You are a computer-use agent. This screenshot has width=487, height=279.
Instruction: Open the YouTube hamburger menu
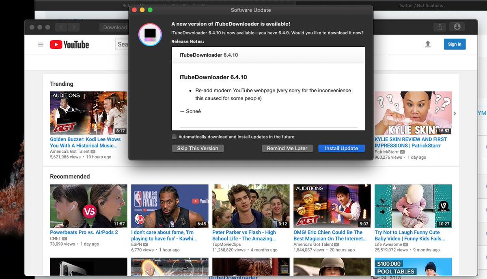[41, 44]
